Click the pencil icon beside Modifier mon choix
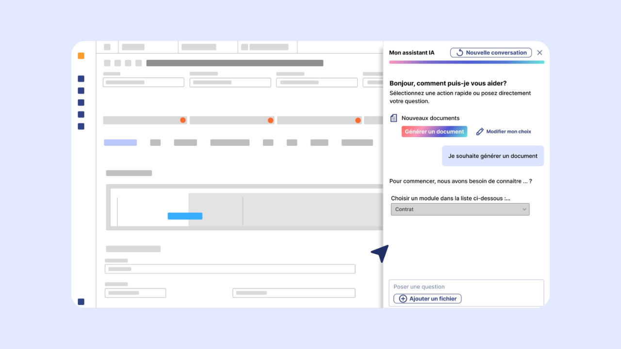621x349 pixels. pyautogui.click(x=480, y=131)
